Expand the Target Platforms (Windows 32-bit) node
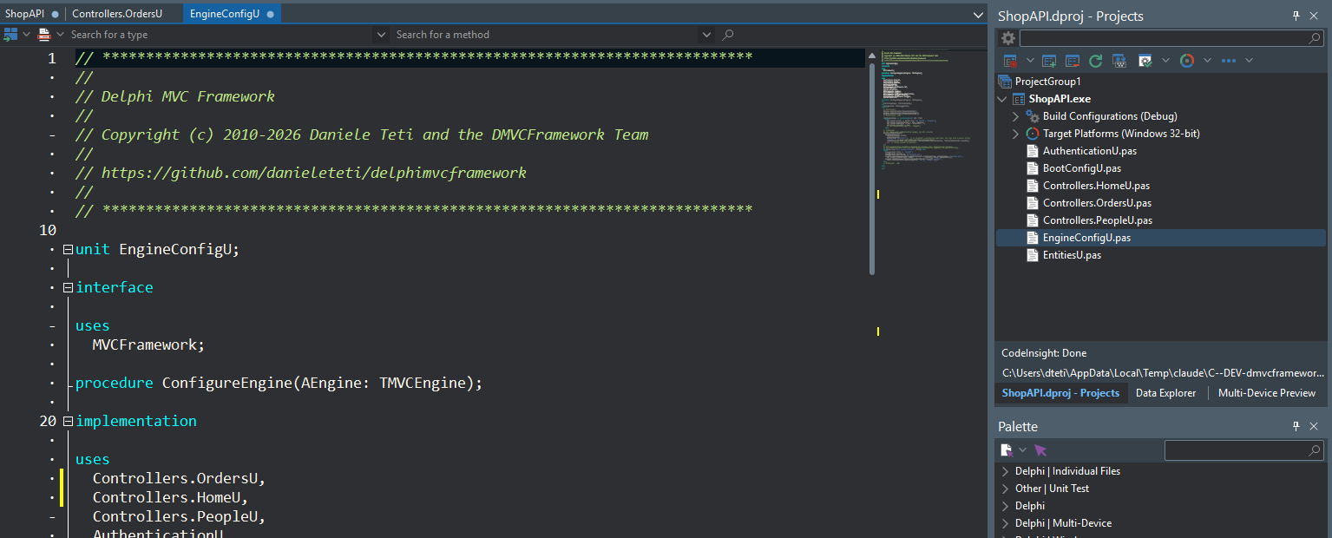This screenshot has width=1332, height=538. pos(1016,134)
